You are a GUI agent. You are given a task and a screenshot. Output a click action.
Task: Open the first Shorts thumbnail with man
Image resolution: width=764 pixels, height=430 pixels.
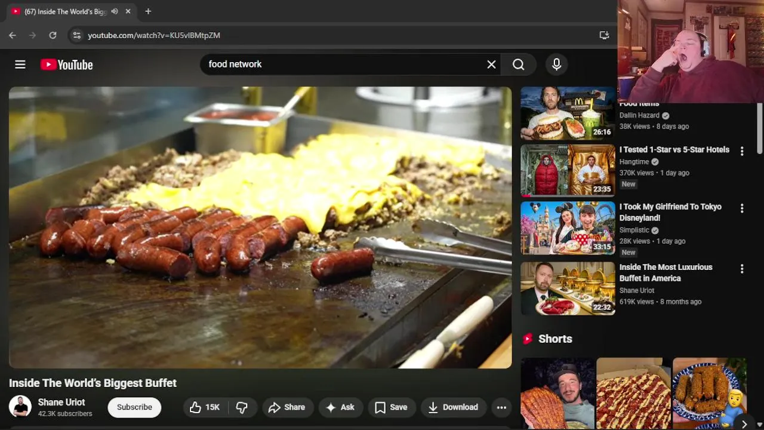point(557,394)
